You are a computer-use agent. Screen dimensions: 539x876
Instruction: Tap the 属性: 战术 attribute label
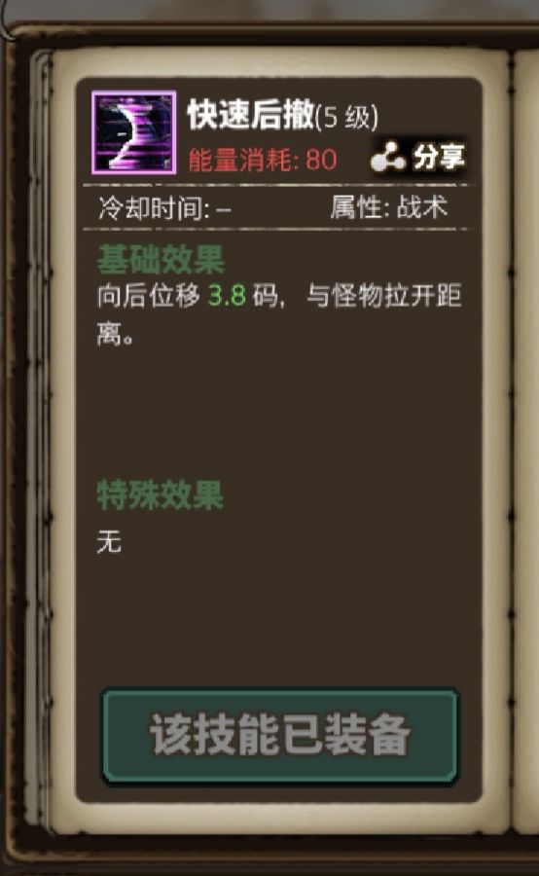(x=389, y=207)
